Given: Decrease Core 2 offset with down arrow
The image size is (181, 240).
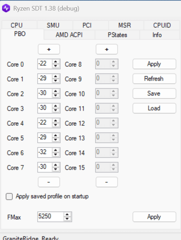Looking at the screenshot, I should (x=56, y=95).
